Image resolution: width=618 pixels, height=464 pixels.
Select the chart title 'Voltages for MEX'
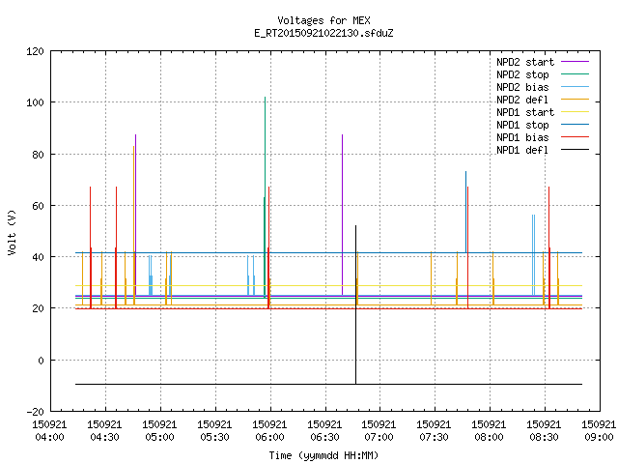point(323,20)
